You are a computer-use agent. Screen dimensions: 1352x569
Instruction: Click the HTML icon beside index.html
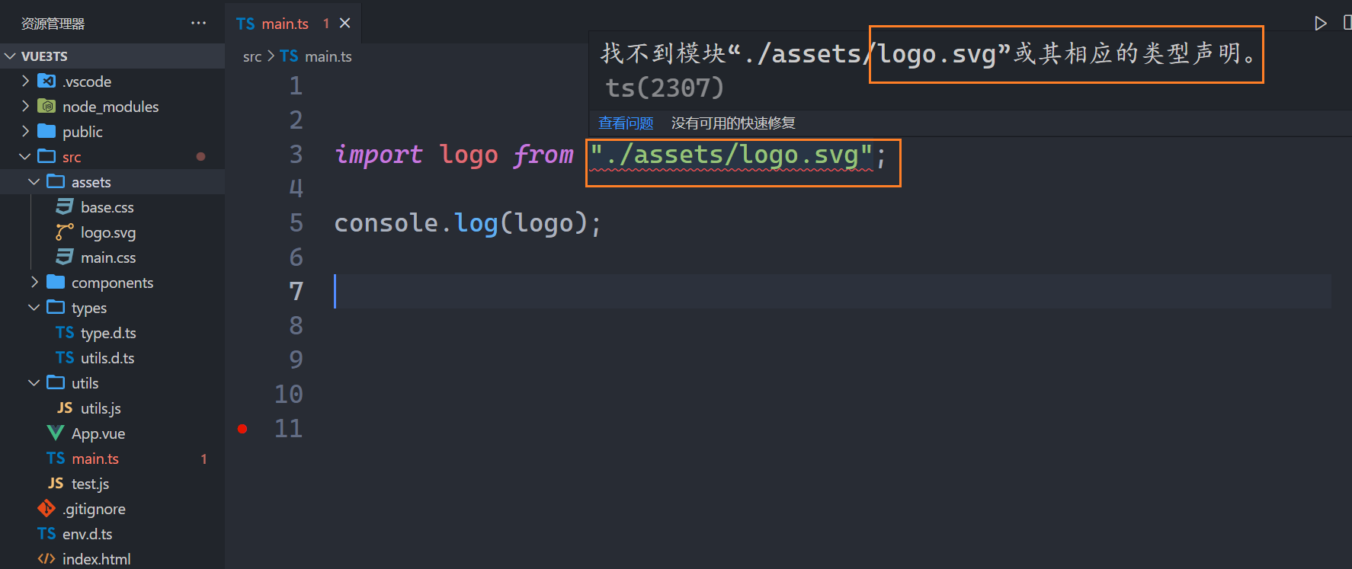(x=46, y=558)
